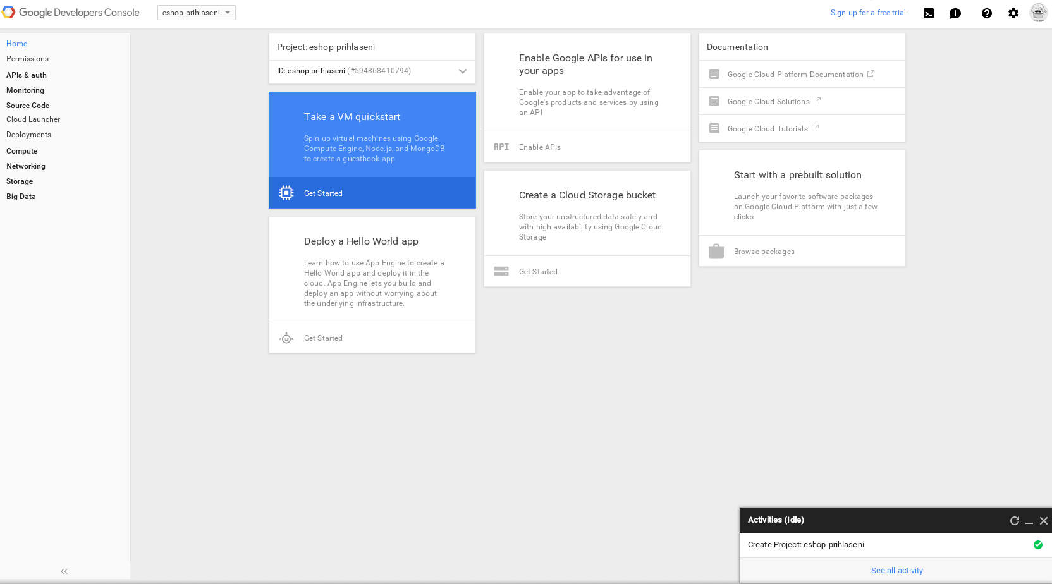Viewport: 1052px width, 584px height.
Task: Open the feedback notification icon
Action: (x=955, y=13)
